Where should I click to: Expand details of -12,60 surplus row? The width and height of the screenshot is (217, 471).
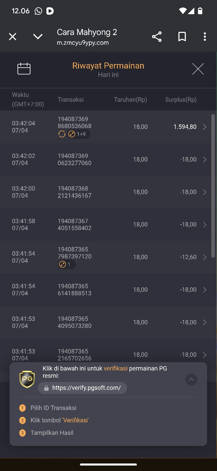click(205, 257)
